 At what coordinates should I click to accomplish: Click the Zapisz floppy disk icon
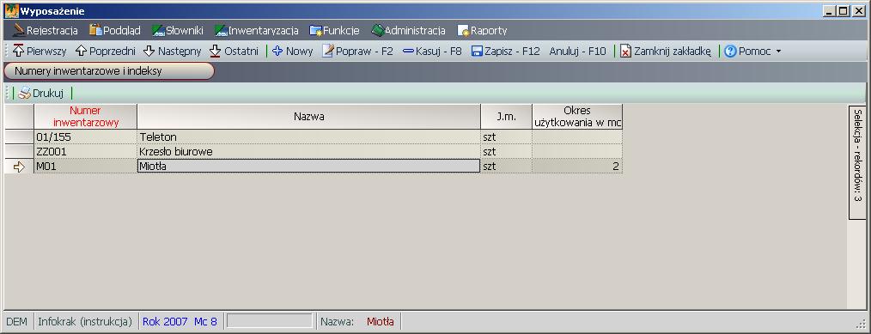point(477,51)
